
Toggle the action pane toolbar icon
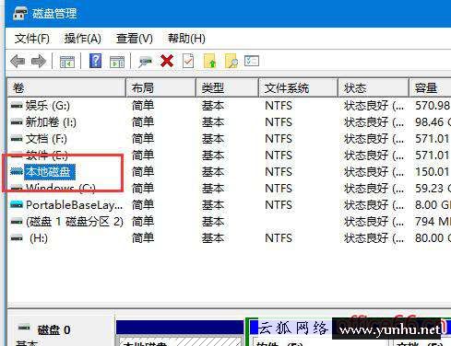pyautogui.click(x=117, y=62)
